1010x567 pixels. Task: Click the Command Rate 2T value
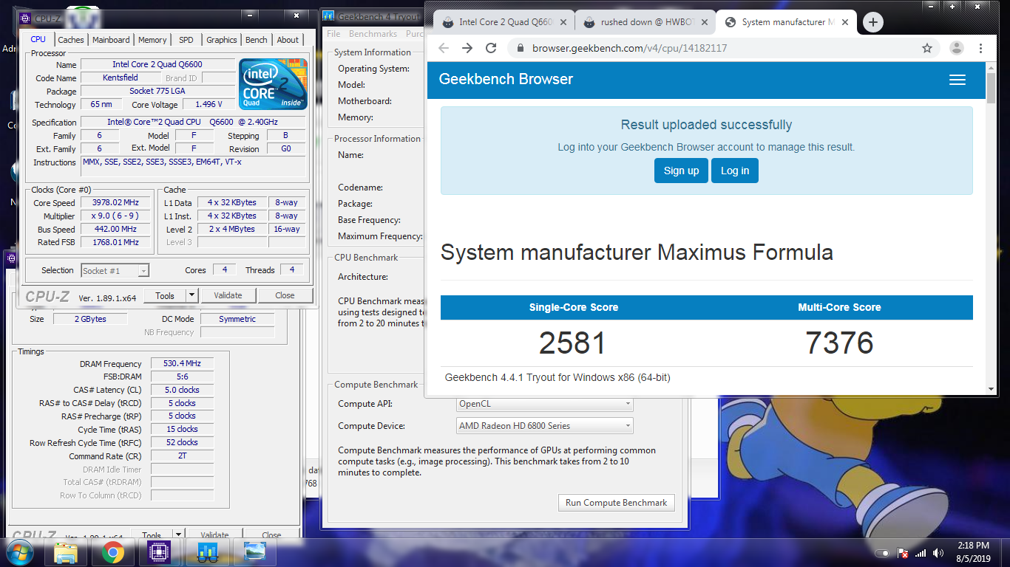pos(183,456)
